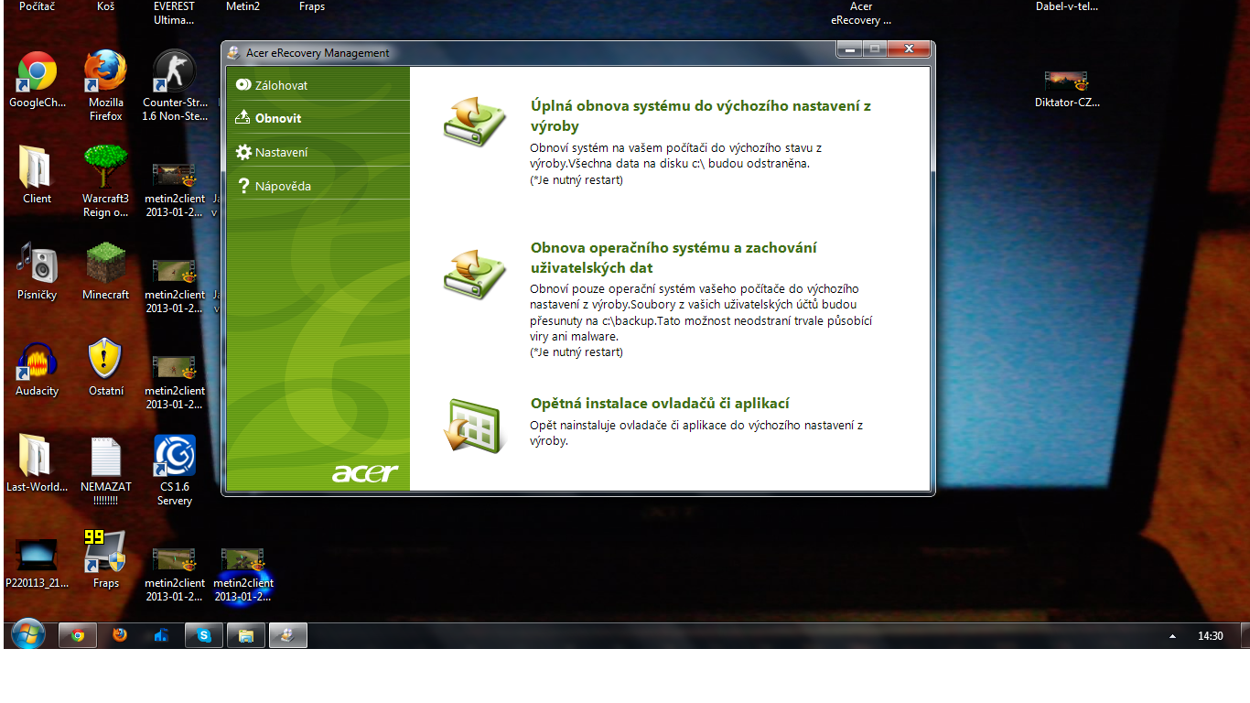Click the Koš desktop label
Screen dimensions: 1250x703
coord(105,6)
